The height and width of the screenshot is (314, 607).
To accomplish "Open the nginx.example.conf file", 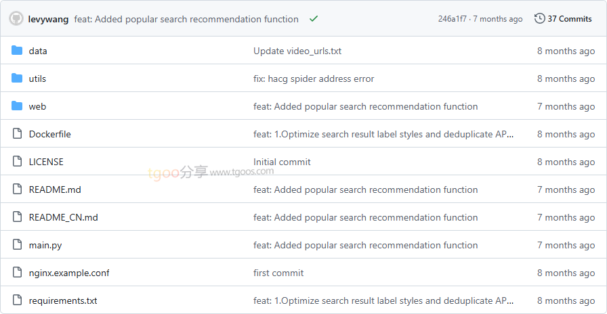I will point(68,273).
